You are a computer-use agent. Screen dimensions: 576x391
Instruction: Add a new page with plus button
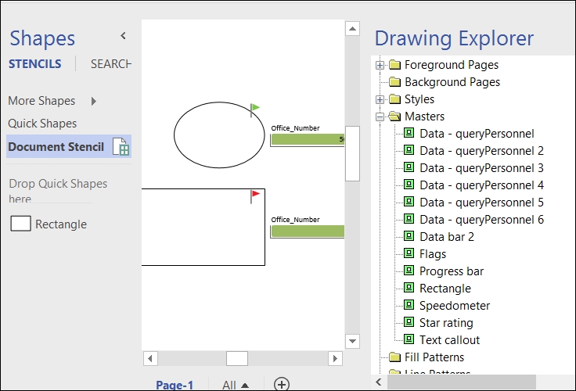point(282,384)
